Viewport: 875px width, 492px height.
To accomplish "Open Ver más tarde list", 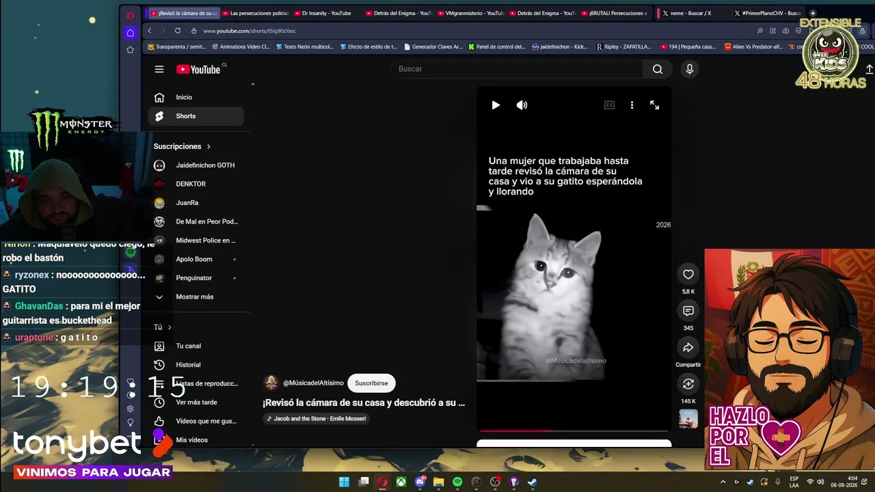I will click(196, 402).
